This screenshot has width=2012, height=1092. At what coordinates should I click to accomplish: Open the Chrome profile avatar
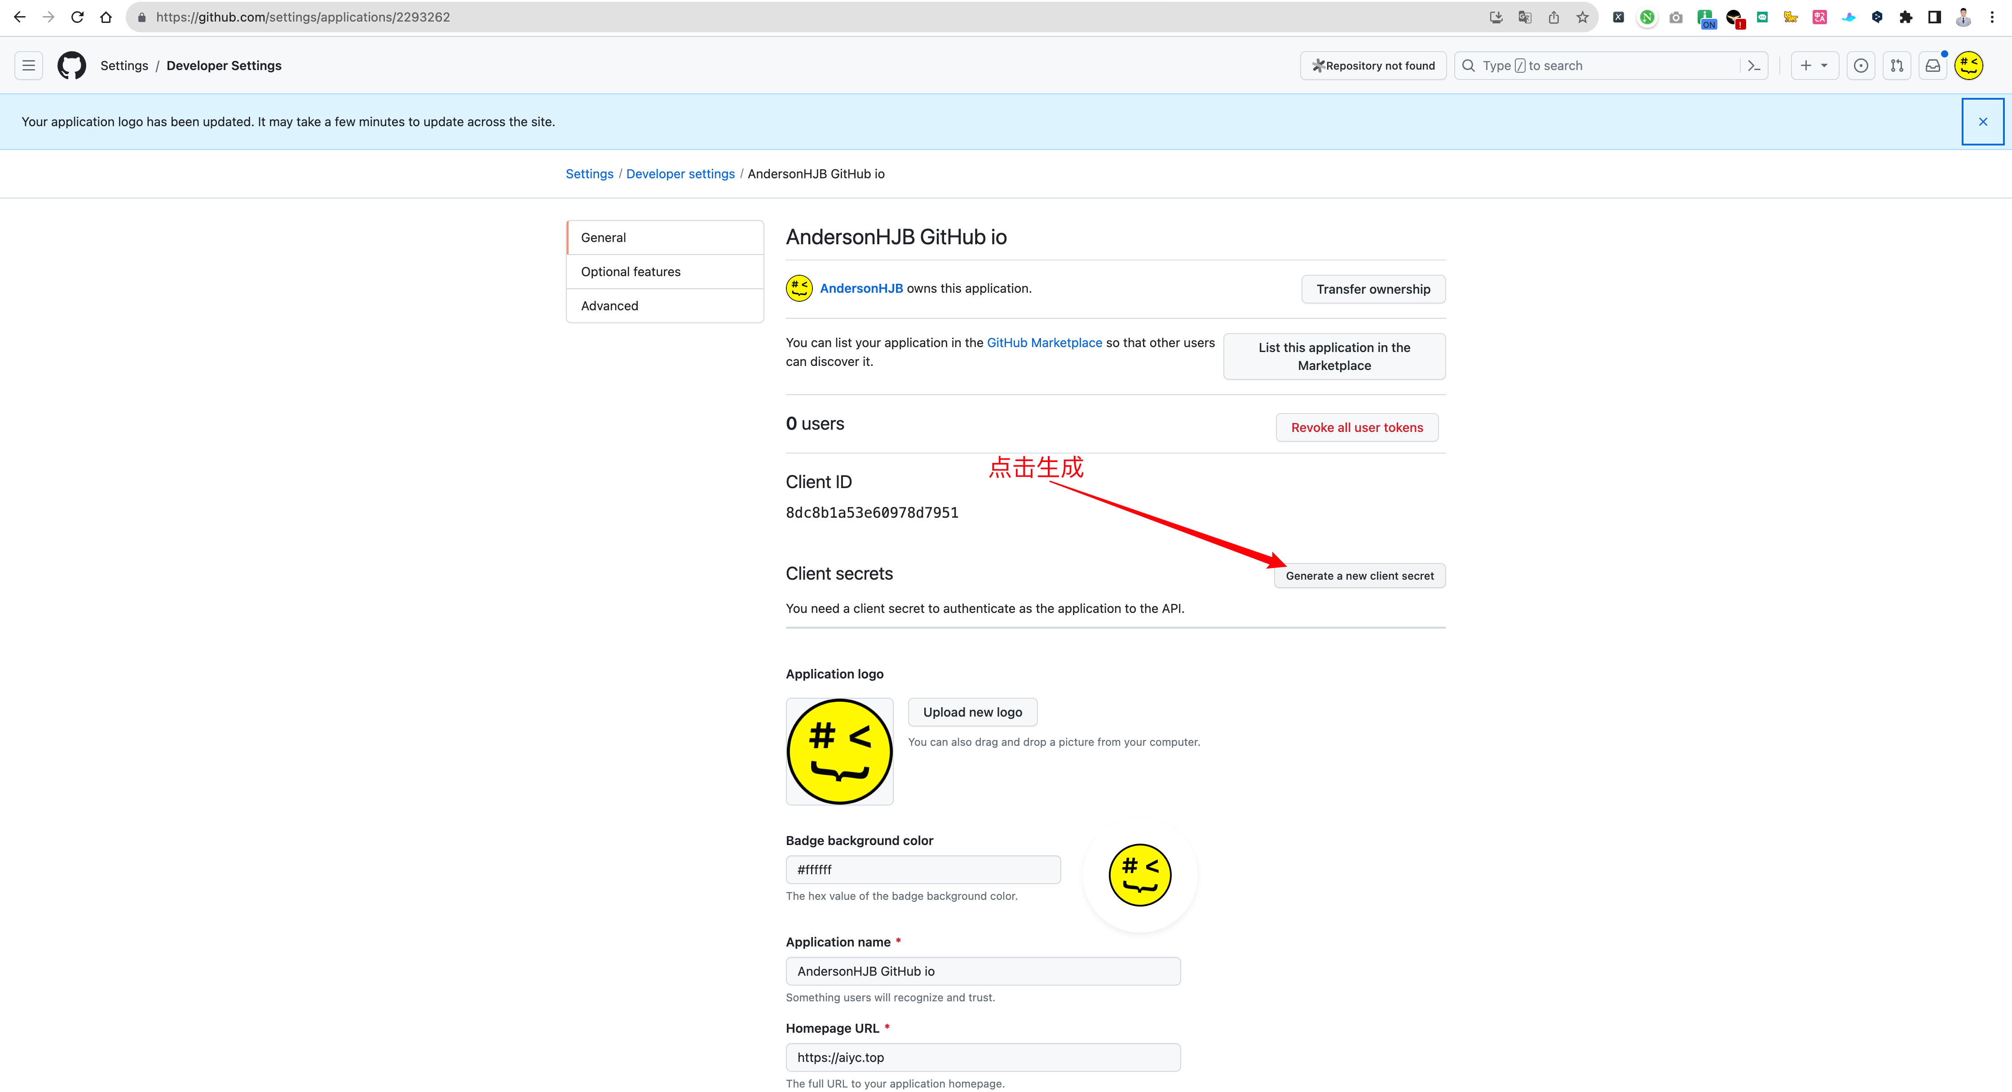click(x=1963, y=17)
